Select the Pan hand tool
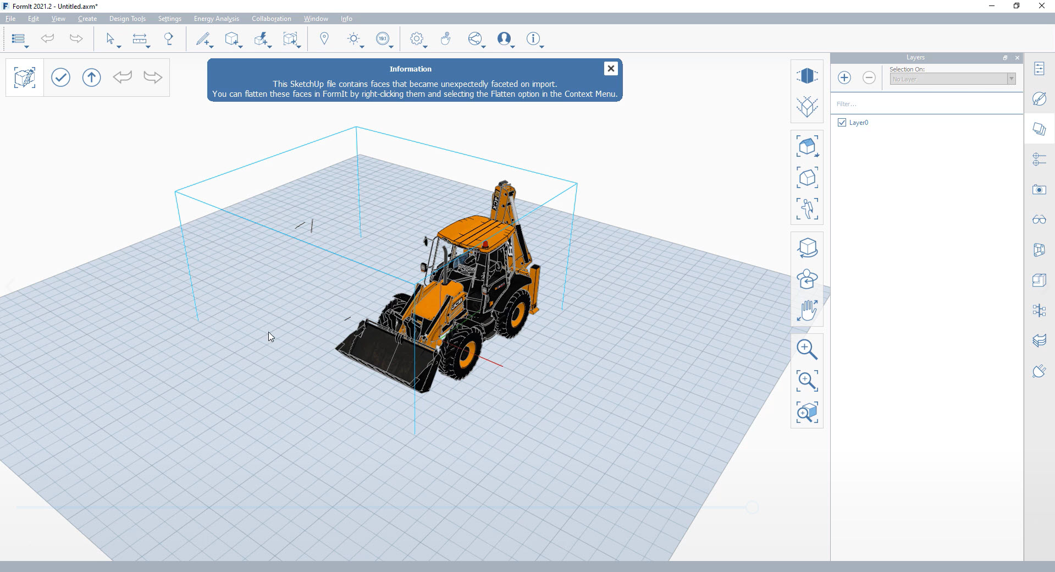The width and height of the screenshot is (1055, 572). (x=807, y=310)
